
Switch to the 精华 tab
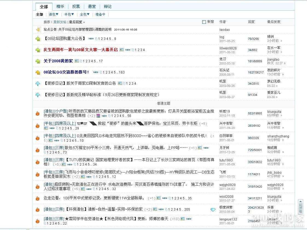click(60, 7)
